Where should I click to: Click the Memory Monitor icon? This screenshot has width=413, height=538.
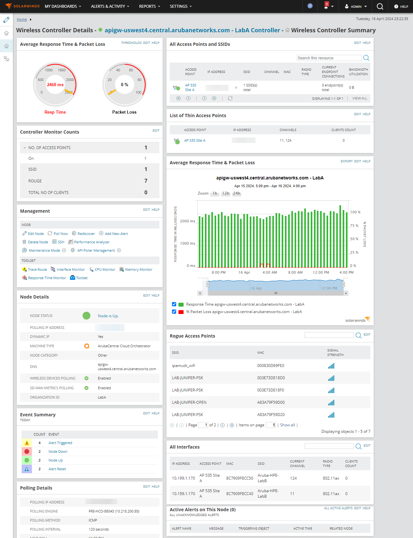(122, 269)
